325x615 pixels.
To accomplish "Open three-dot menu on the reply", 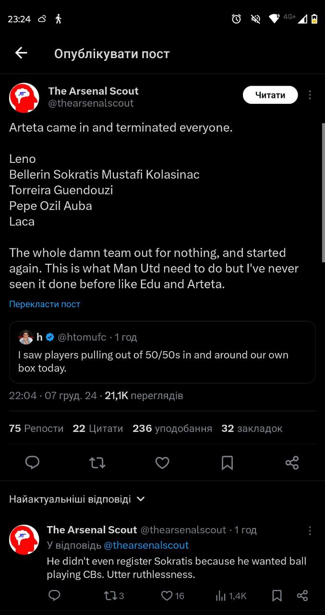I will click(310, 530).
